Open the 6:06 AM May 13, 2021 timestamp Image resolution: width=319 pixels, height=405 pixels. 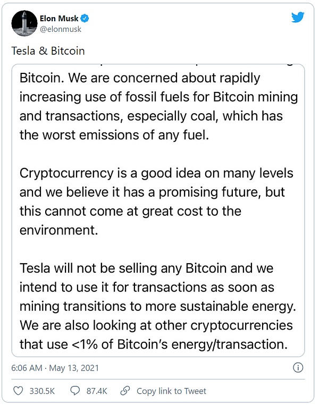pos(55,367)
